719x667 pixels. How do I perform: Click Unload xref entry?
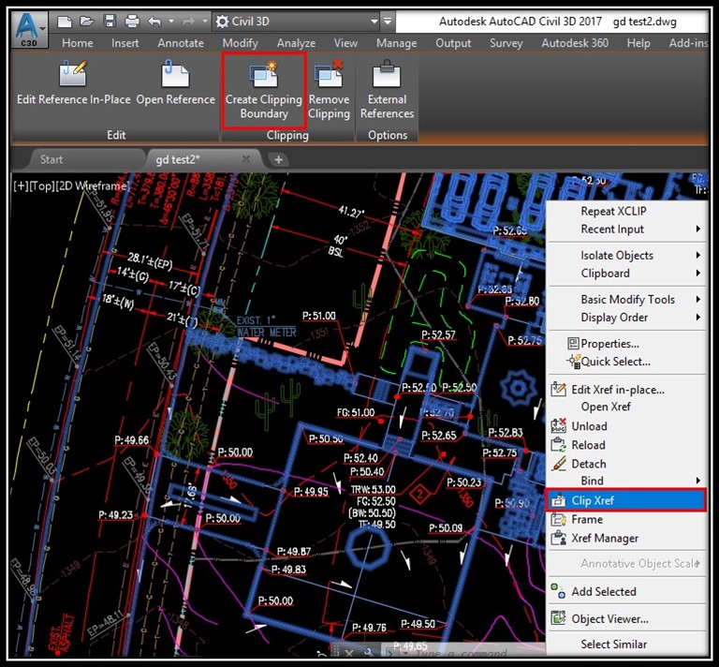pos(626,426)
